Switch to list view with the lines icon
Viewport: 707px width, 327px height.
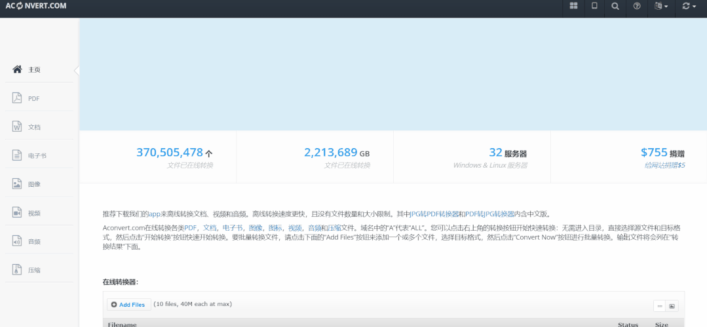pos(660,306)
